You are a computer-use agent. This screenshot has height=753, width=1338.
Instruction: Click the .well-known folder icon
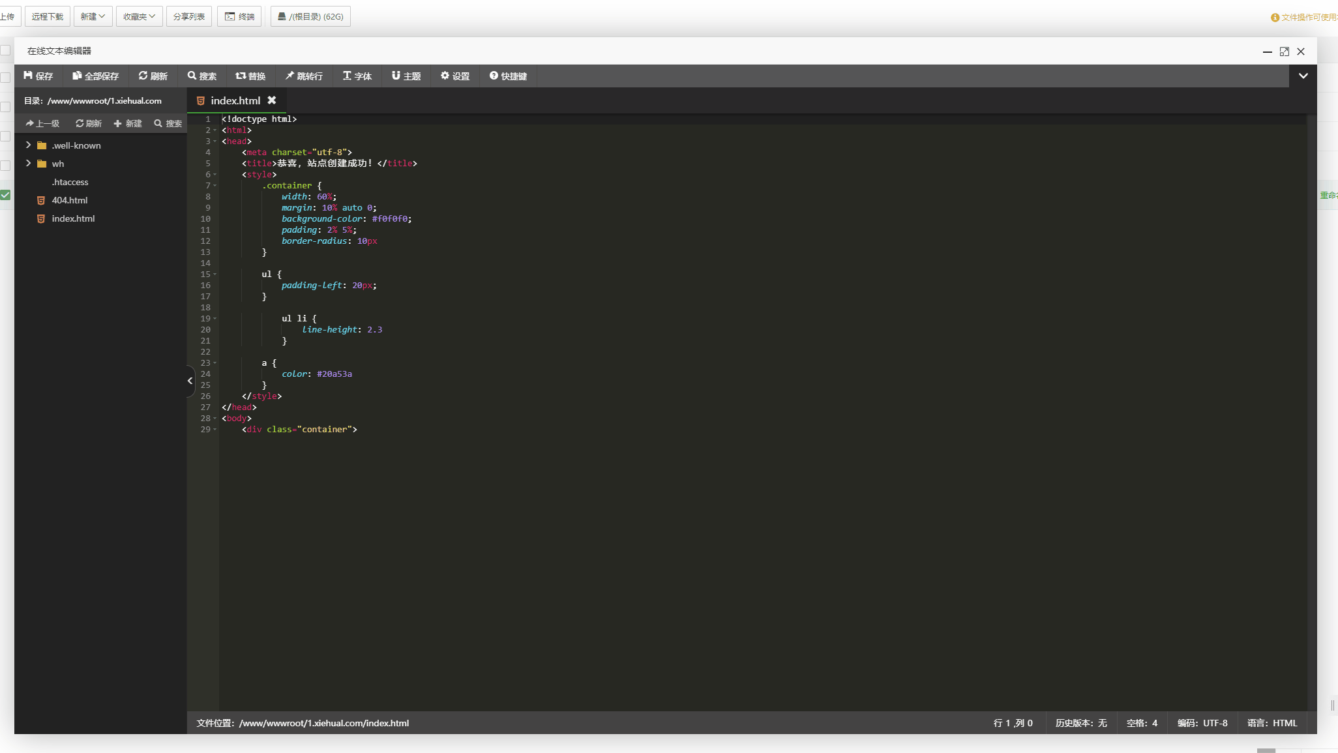point(42,145)
